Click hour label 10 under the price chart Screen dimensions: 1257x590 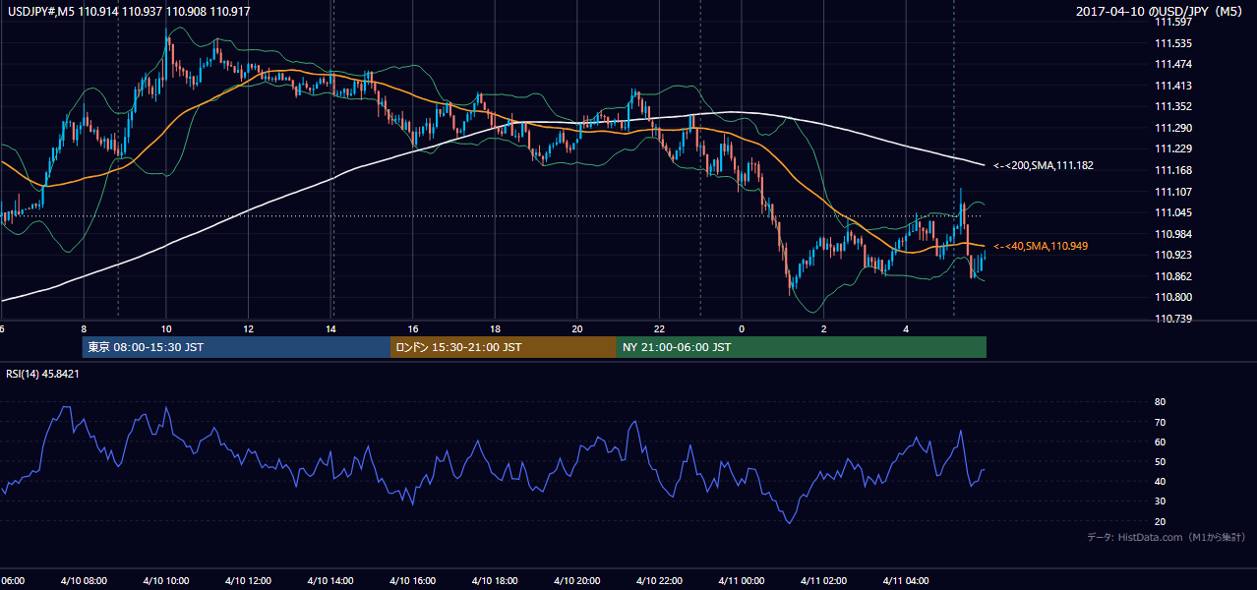coord(166,329)
